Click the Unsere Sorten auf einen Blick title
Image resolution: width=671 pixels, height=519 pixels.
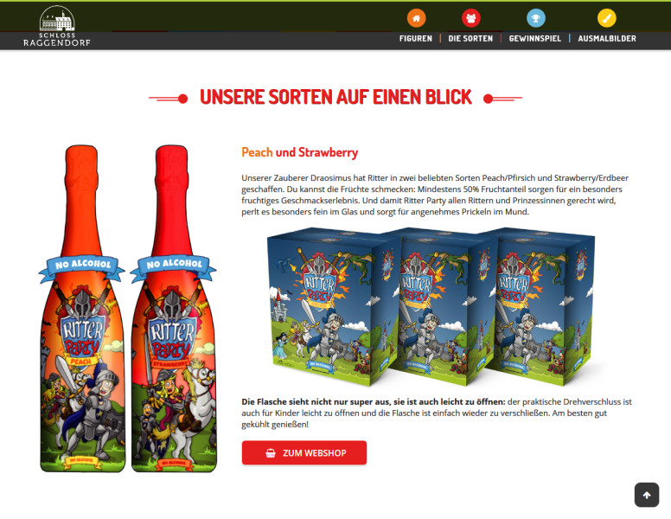[x=335, y=97]
